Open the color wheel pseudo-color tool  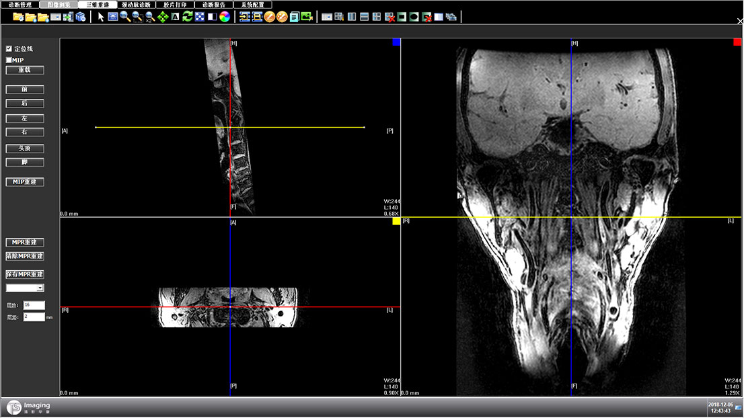[225, 17]
